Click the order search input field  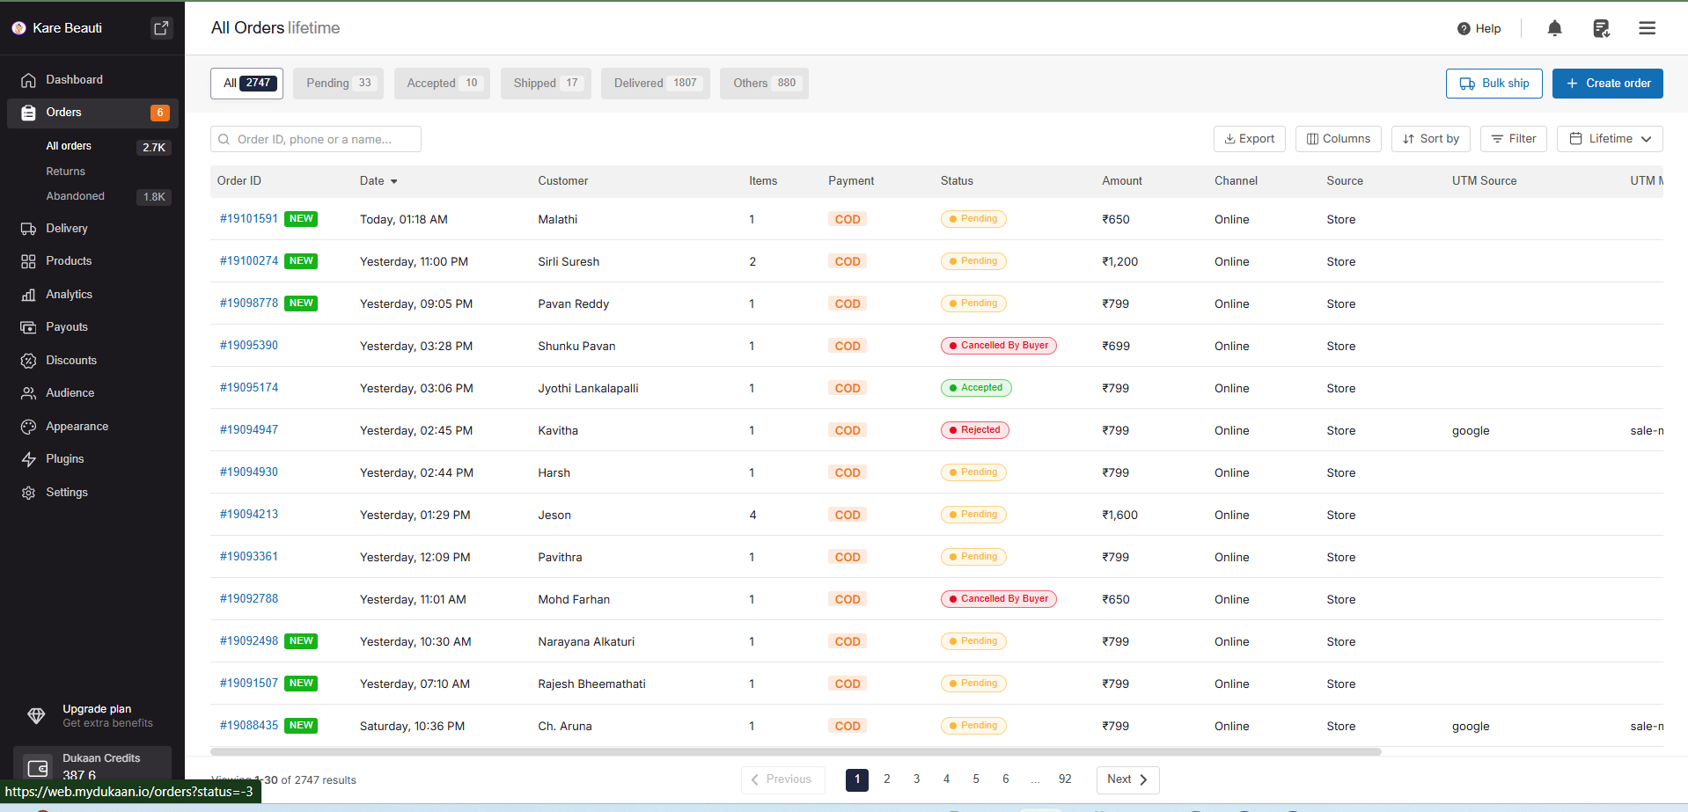point(317,139)
